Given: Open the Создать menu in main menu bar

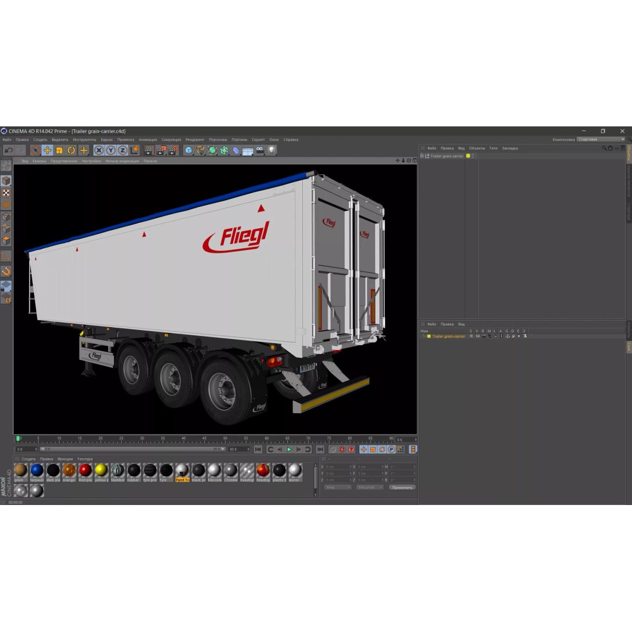Looking at the screenshot, I should click(40, 140).
